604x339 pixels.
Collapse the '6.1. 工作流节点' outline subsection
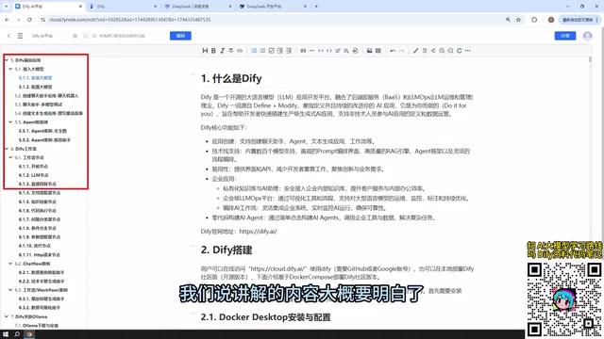[x=10, y=157]
